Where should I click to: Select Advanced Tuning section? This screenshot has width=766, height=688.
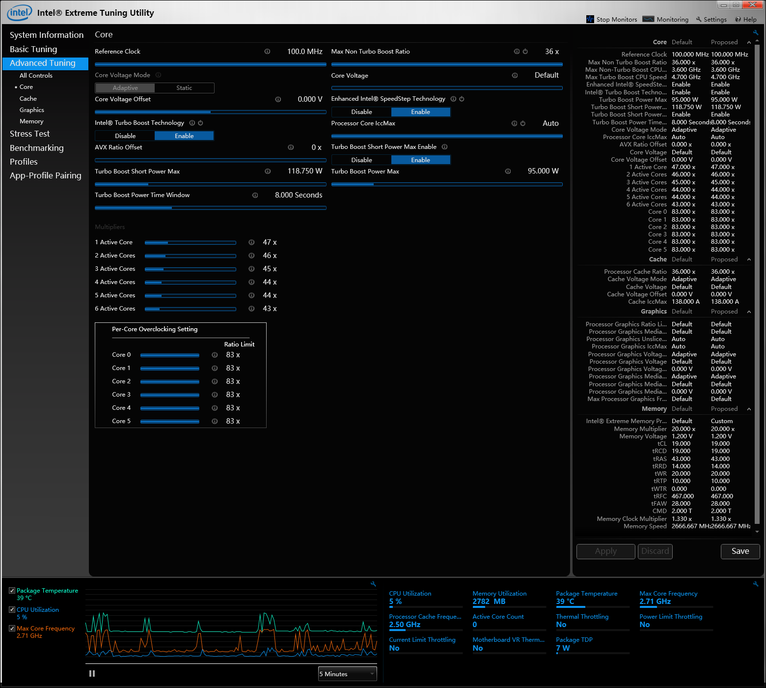[45, 63]
